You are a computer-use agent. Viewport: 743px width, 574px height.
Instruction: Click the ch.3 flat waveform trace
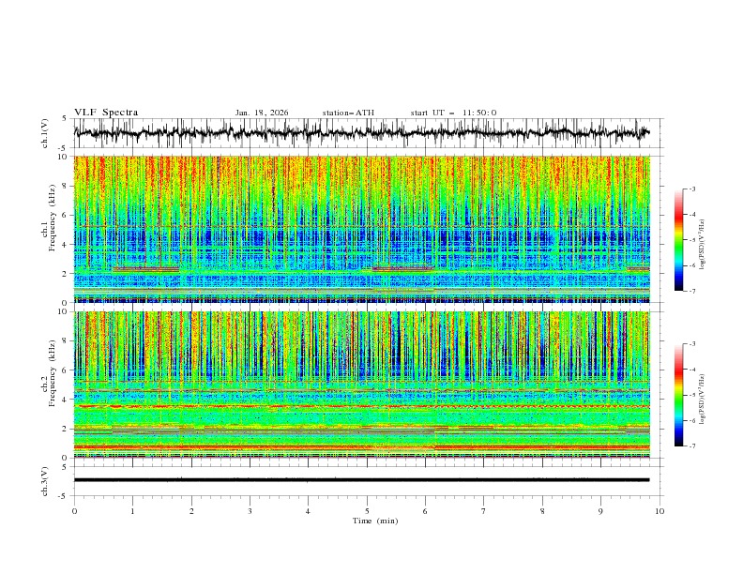tap(361, 480)
